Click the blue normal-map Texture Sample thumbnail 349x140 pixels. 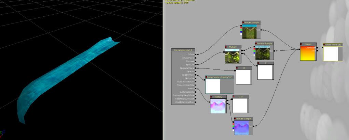(x=241, y=127)
